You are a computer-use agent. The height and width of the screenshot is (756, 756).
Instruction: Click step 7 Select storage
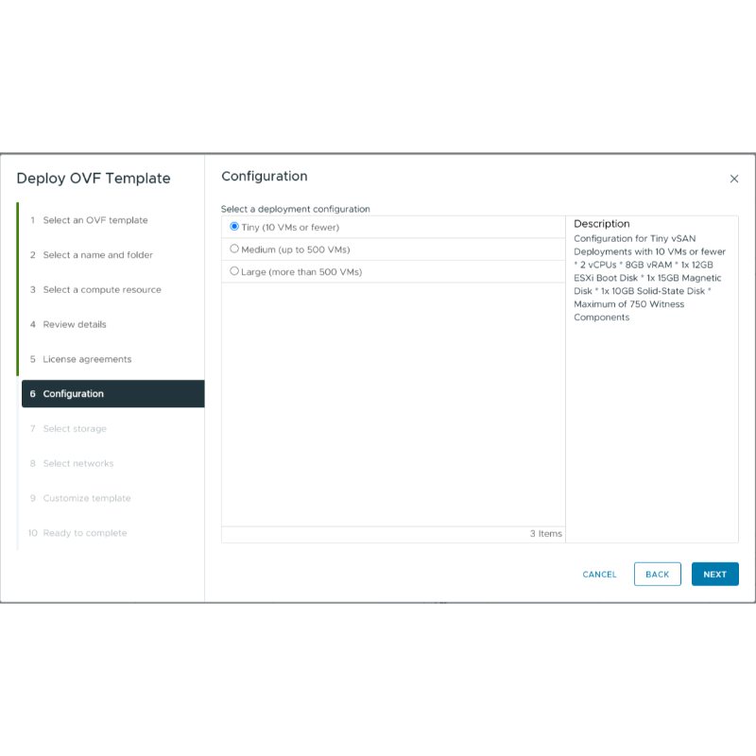coord(75,429)
